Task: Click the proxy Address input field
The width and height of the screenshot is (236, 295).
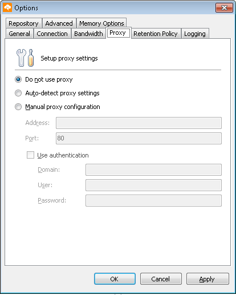Action: click(x=139, y=123)
